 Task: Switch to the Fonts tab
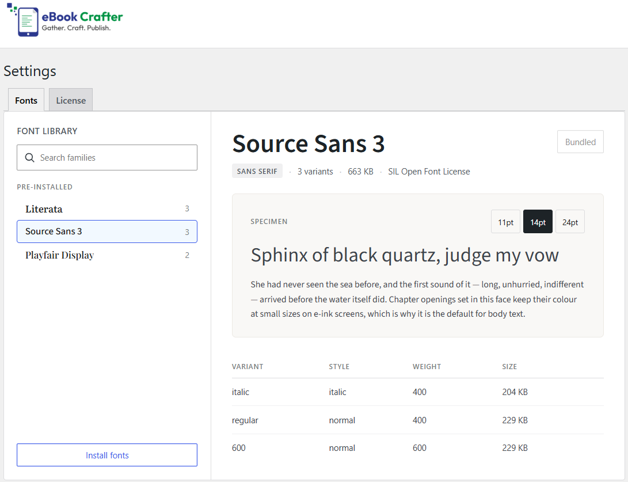point(26,100)
